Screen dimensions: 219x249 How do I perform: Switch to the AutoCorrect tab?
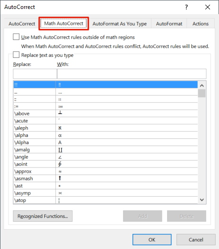(x=22, y=24)
